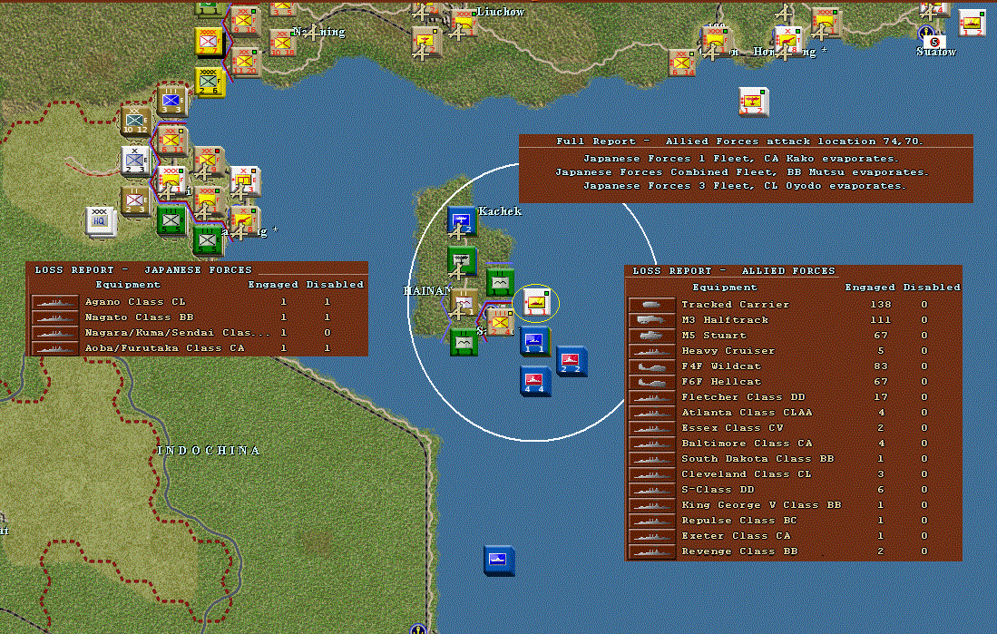Click the ship icon in Essex Class CV row

651,428
